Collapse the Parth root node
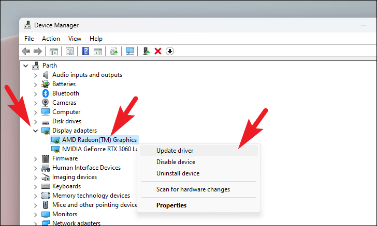 point(26,66)
